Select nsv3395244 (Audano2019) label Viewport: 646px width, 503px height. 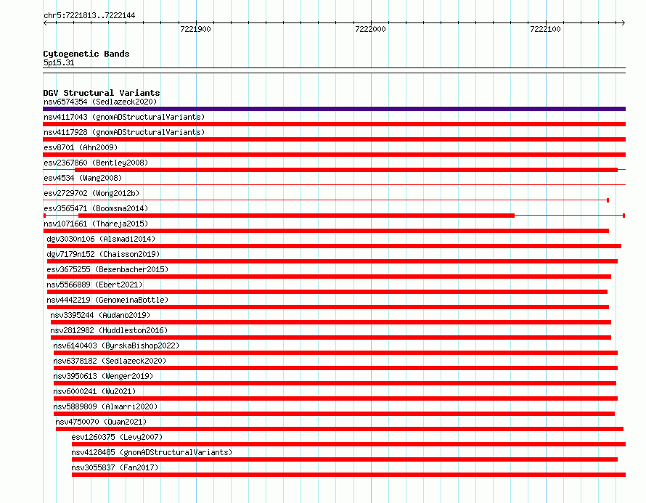100,315
